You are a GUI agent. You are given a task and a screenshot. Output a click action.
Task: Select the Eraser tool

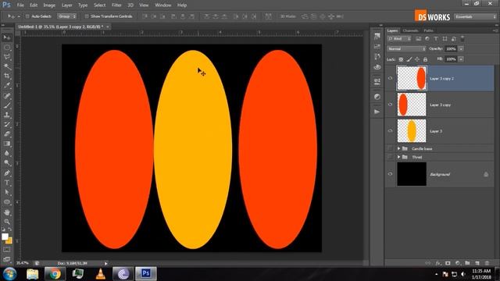pyautogui.click(x=7, y=134)
